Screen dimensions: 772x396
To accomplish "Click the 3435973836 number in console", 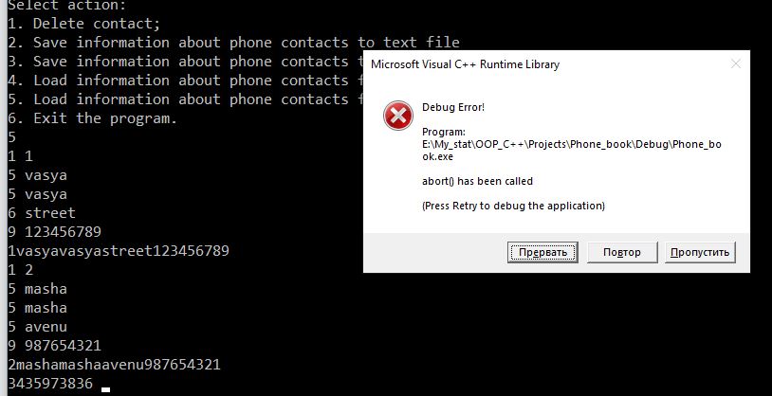I will click(50, 383).
